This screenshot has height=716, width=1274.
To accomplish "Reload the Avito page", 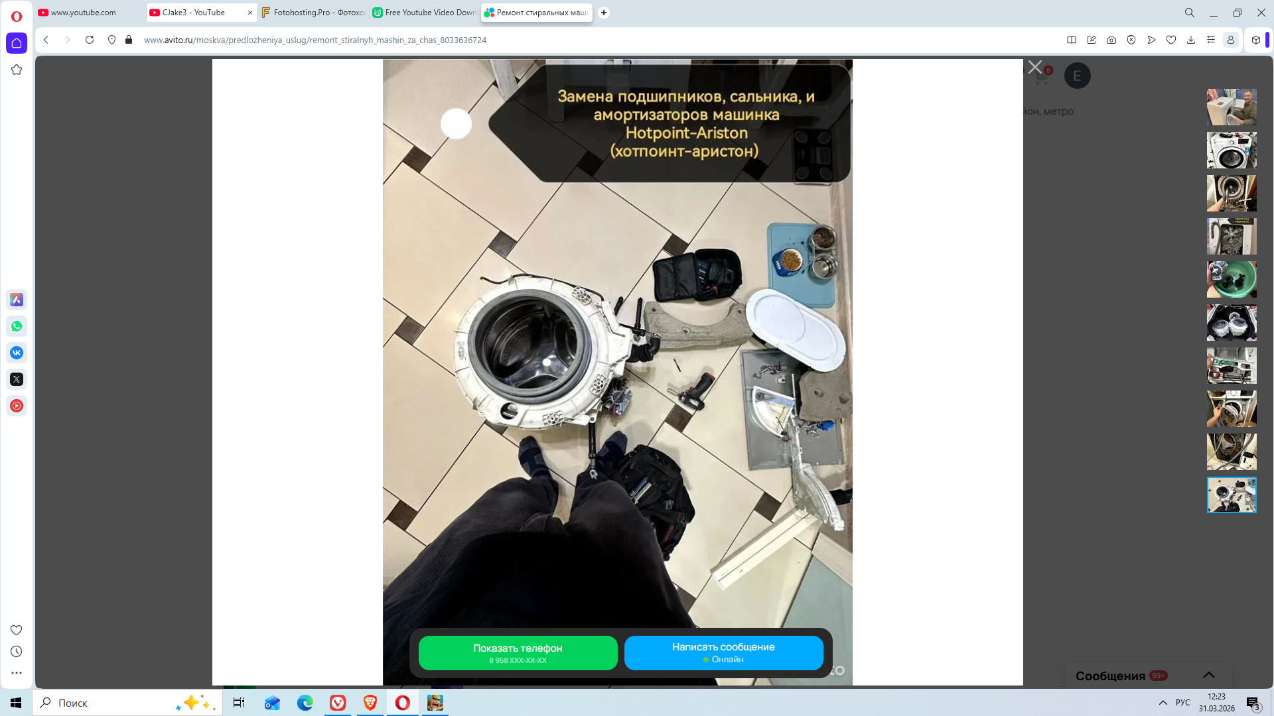I will pos(90,40).
